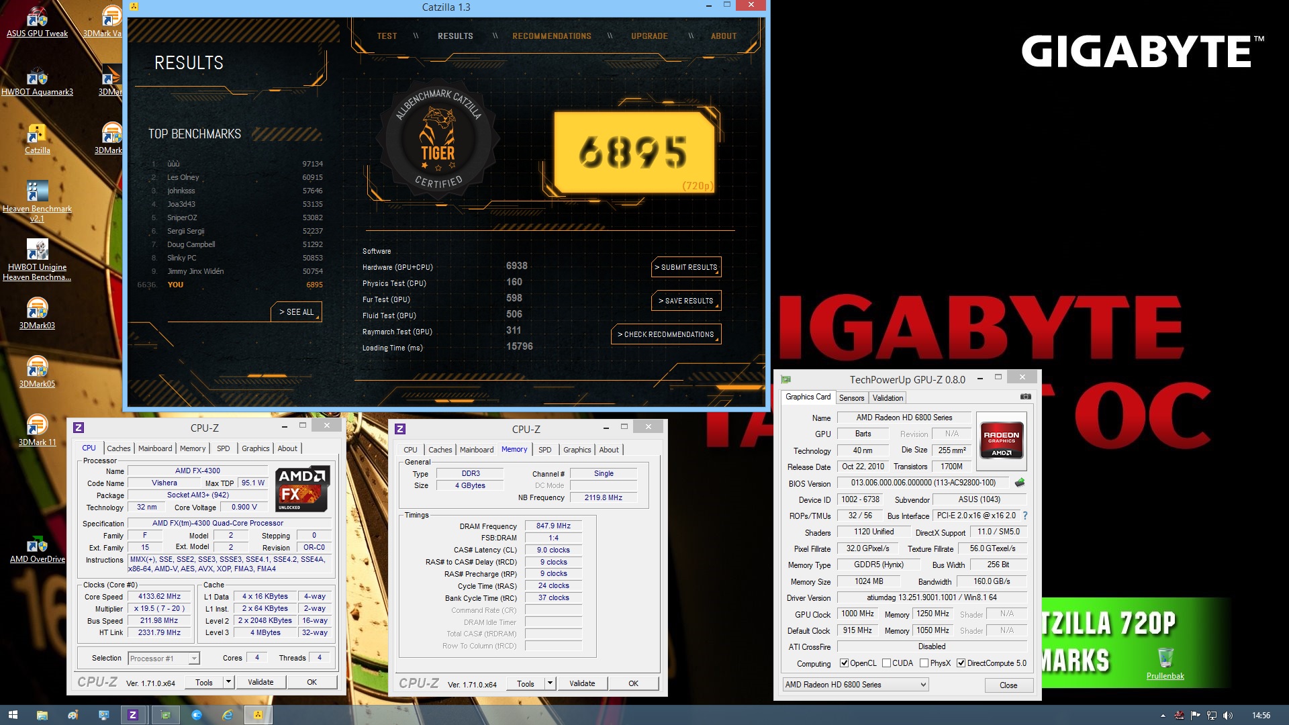Click the 6895 score panel in Catzilla

(633, 152)
